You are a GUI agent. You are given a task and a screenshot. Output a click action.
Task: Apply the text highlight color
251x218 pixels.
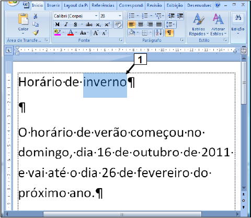pyautogui.click(x=58, y=32)
